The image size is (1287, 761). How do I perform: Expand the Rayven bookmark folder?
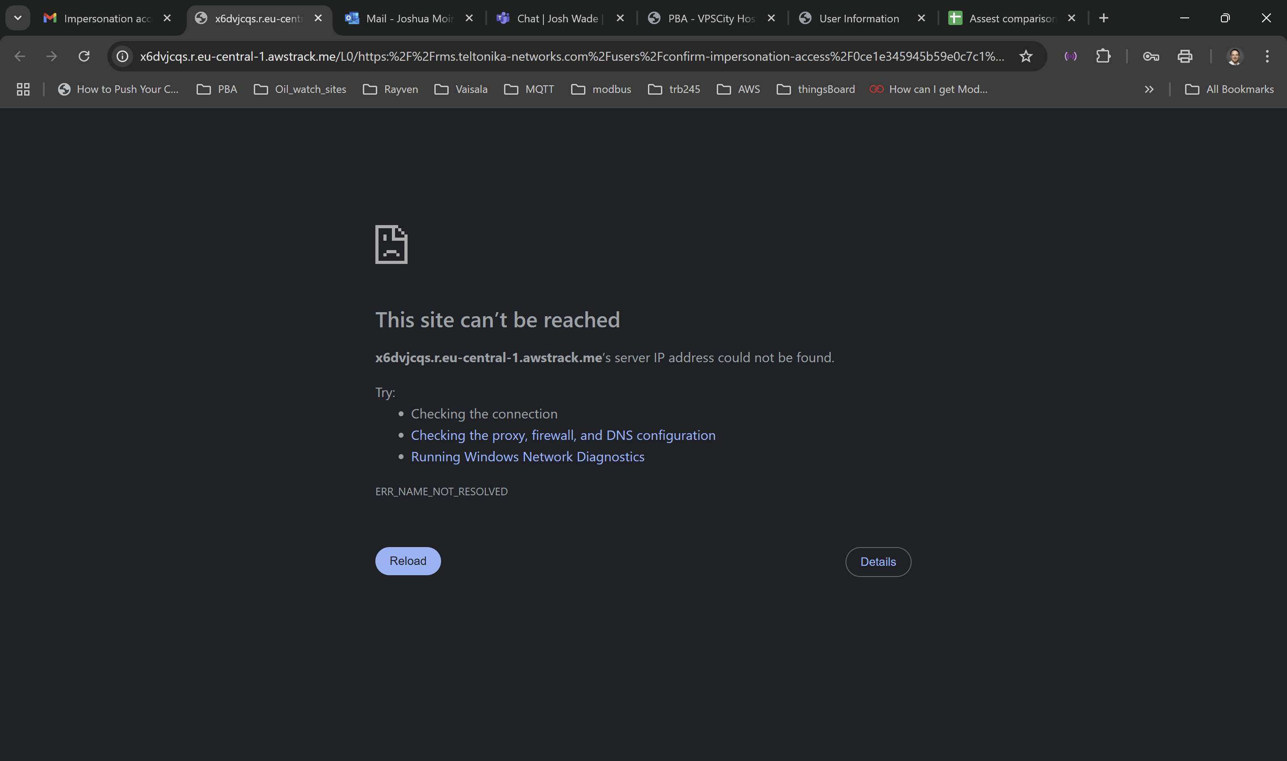391,89
